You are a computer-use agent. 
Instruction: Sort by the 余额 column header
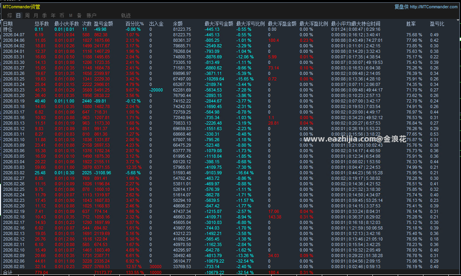point(178,24)
